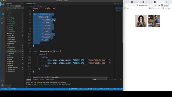Open Chrome three-dot menu
Screen dimensions: 172x97
coord(170,5)
